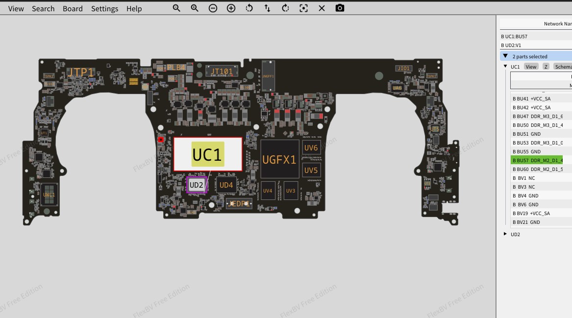Select pin row 'BU55 GND'

(537, 152)
